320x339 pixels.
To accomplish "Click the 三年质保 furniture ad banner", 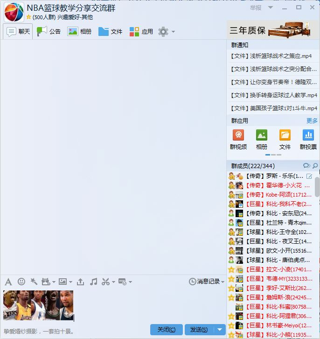I will pyautogui.click(x=273, y=30).
